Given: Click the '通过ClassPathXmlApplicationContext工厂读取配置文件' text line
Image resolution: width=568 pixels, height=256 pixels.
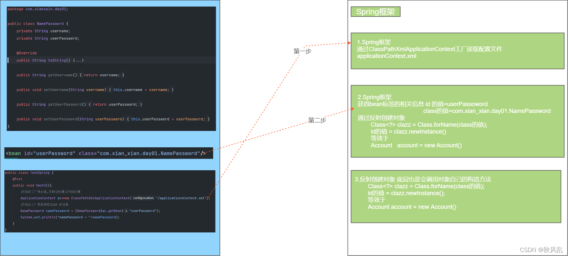Looking at the screenshot, I should click(x=430, y=49).
